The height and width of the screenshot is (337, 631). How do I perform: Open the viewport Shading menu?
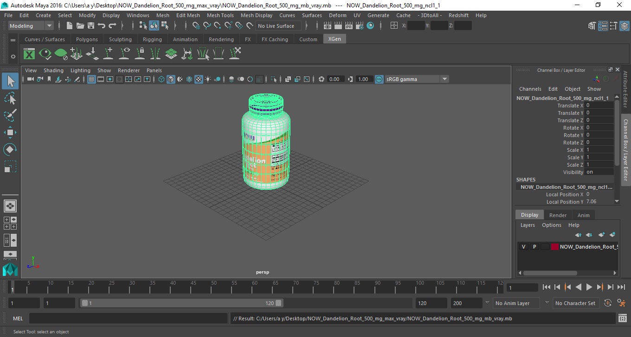(x=53, y=70)
